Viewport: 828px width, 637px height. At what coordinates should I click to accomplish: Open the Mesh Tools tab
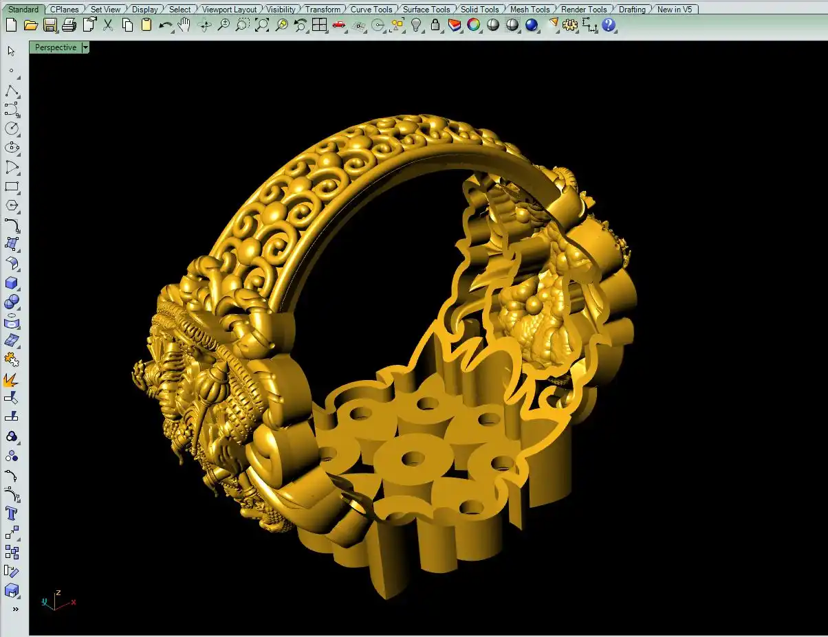pyautogui.click(x=530, y=10)
